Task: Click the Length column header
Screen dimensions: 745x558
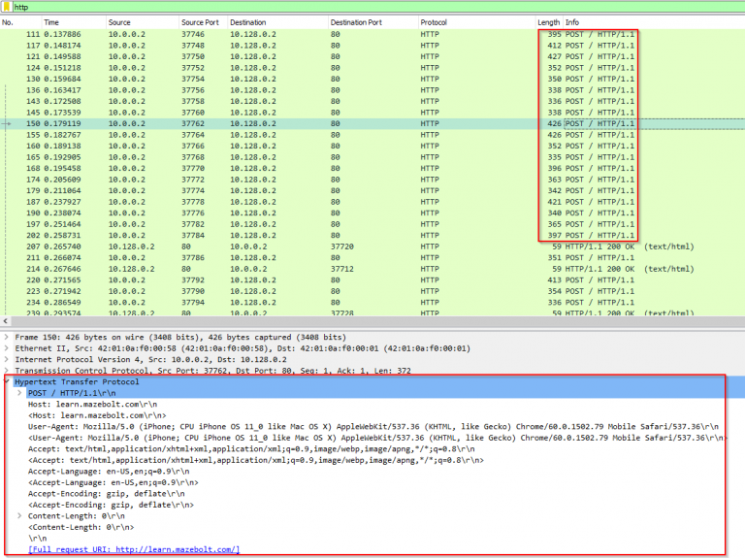Action: (x=548, y=21)
